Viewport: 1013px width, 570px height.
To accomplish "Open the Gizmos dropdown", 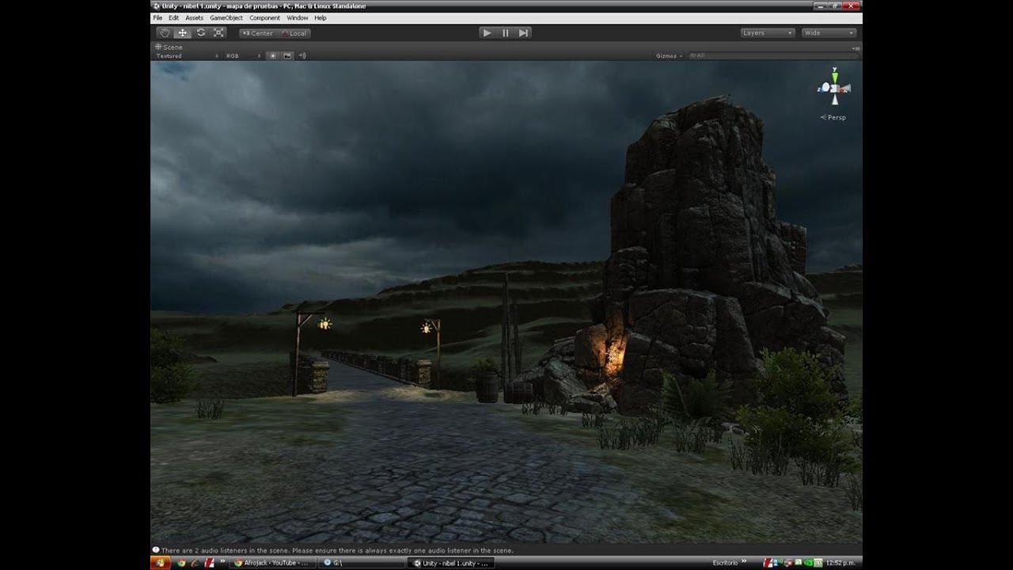I will (670, 56).
